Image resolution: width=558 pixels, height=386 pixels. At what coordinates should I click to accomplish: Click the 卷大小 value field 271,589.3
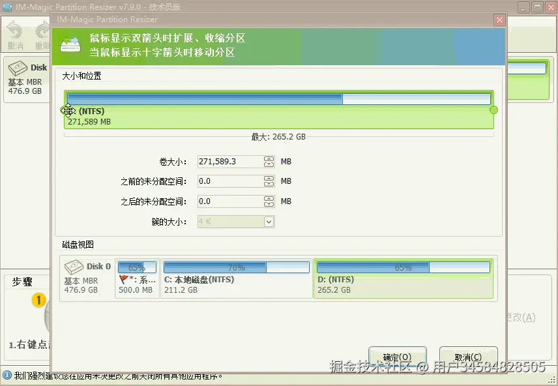[230, 162]
